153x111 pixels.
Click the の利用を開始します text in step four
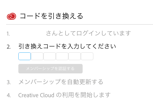[83, 95]
